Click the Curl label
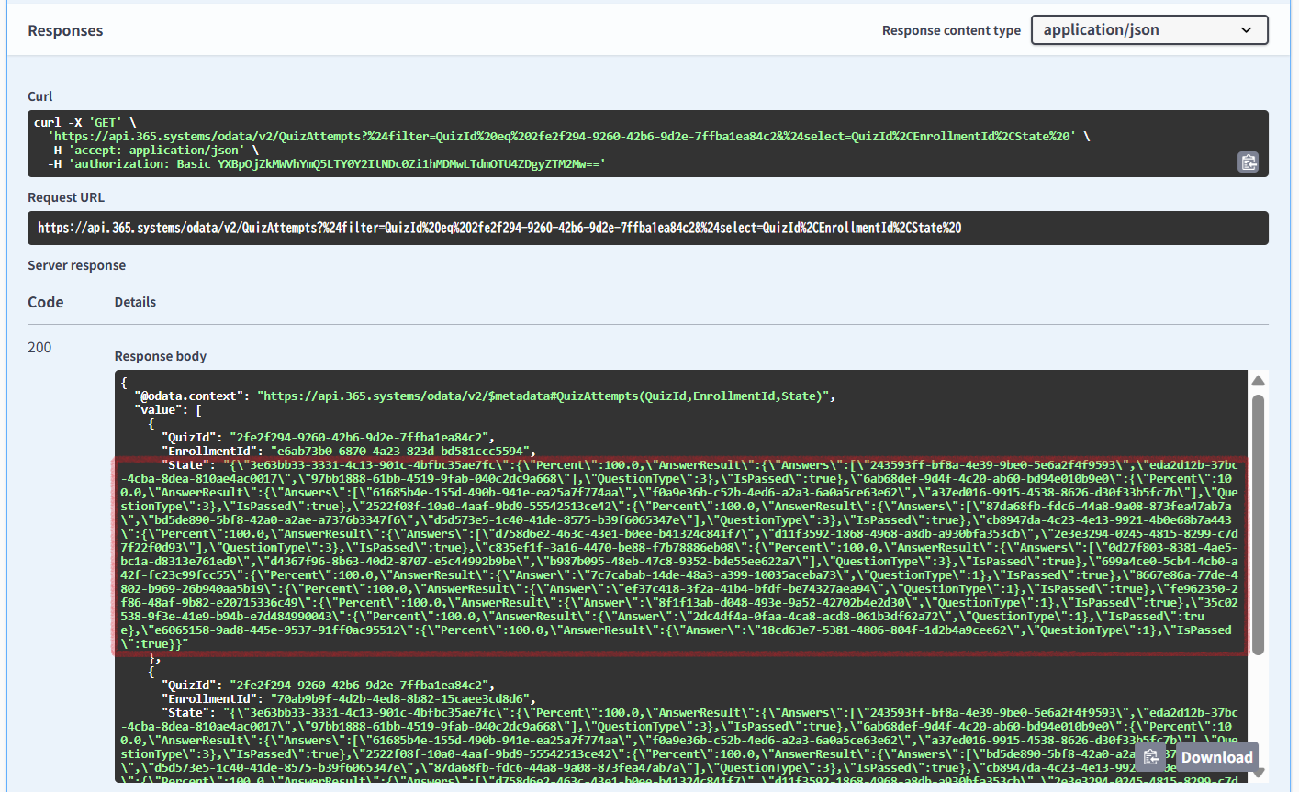This screenshot has height=792, width=1299. tap(40, 96)
